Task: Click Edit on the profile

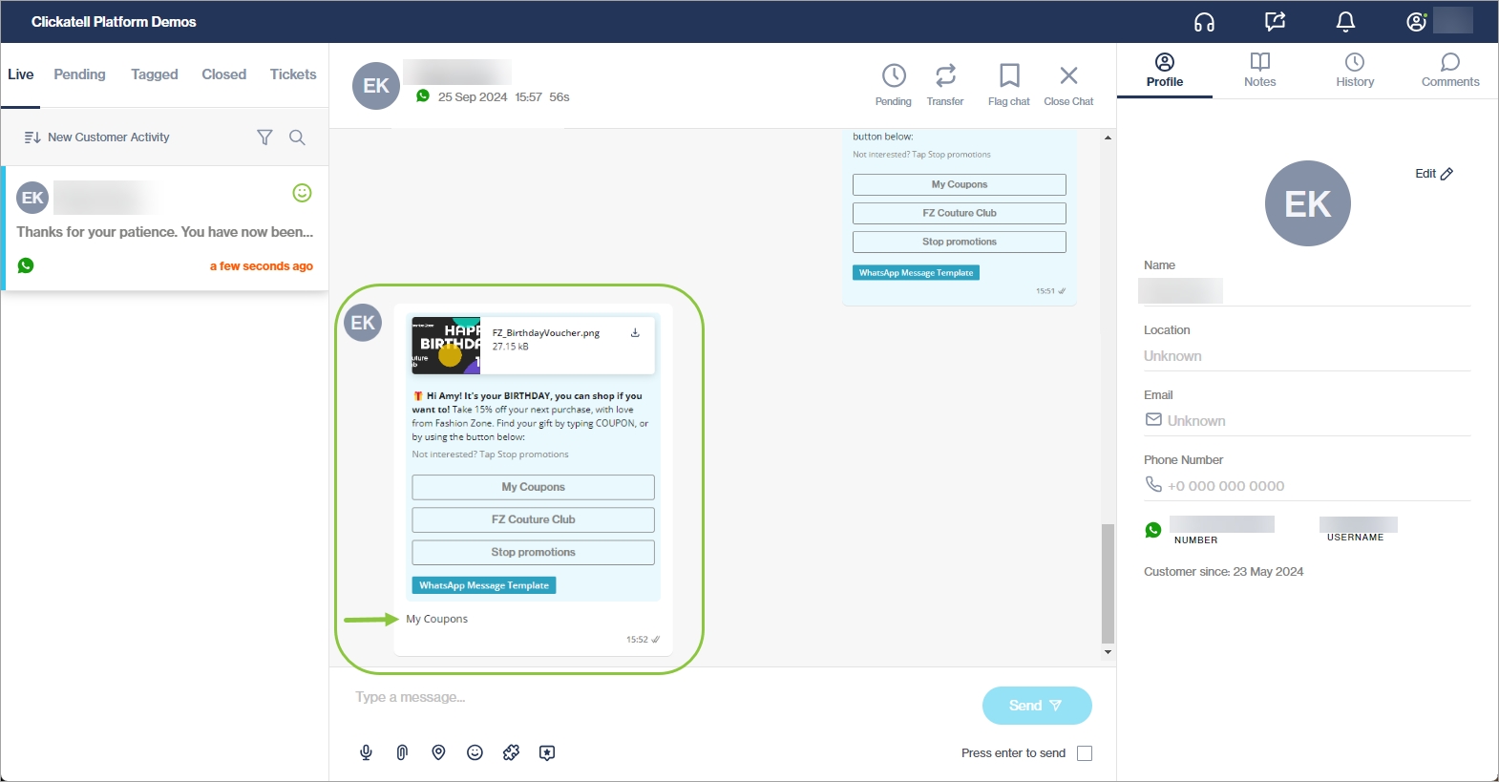Action: pos(1433,174)
